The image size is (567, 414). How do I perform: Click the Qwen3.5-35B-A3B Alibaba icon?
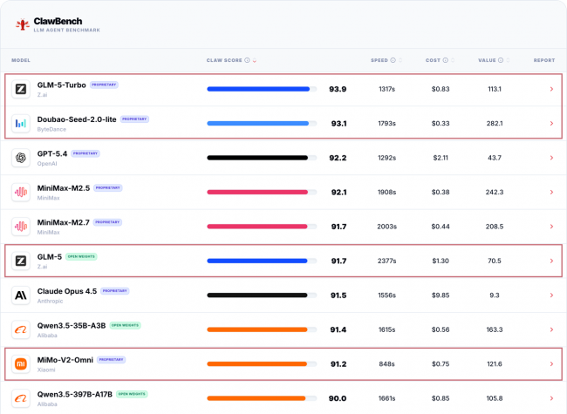click(21, 329)
